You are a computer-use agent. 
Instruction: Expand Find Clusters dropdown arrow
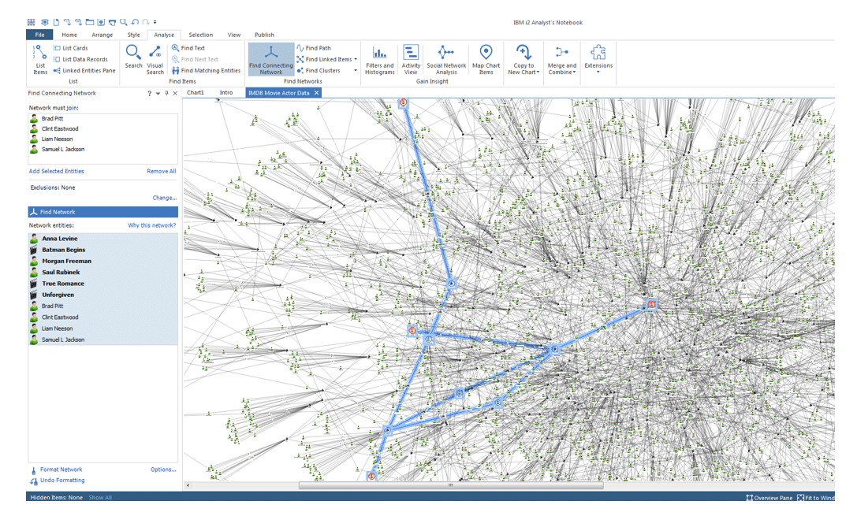[356, 70]
